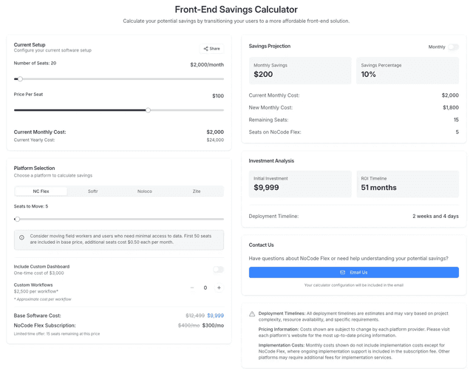
Task: Click the Share button icon
Action: 206,49
